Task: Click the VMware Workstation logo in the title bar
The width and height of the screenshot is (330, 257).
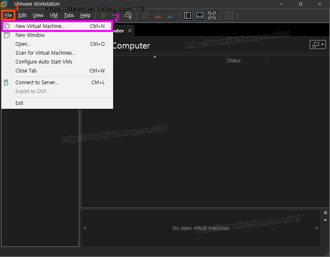Action: pyautogui.click(x=4, y=4)
